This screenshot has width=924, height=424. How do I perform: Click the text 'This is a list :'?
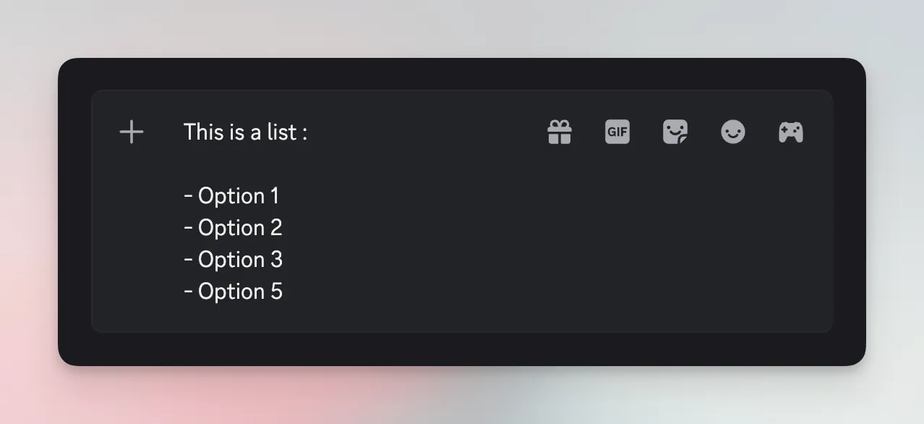click(245, 132)
